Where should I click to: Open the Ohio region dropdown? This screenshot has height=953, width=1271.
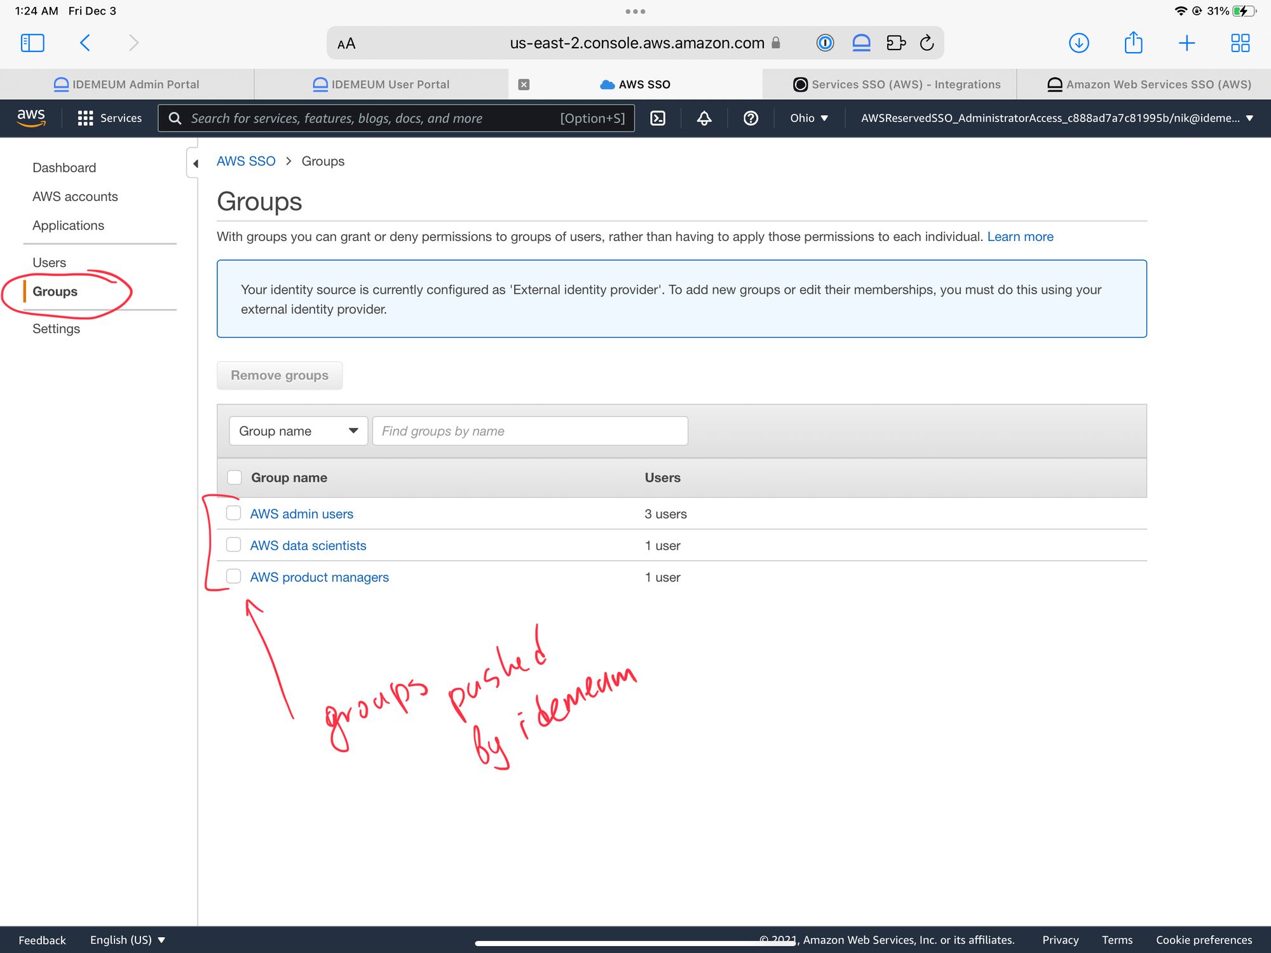[x=809, y=118]
